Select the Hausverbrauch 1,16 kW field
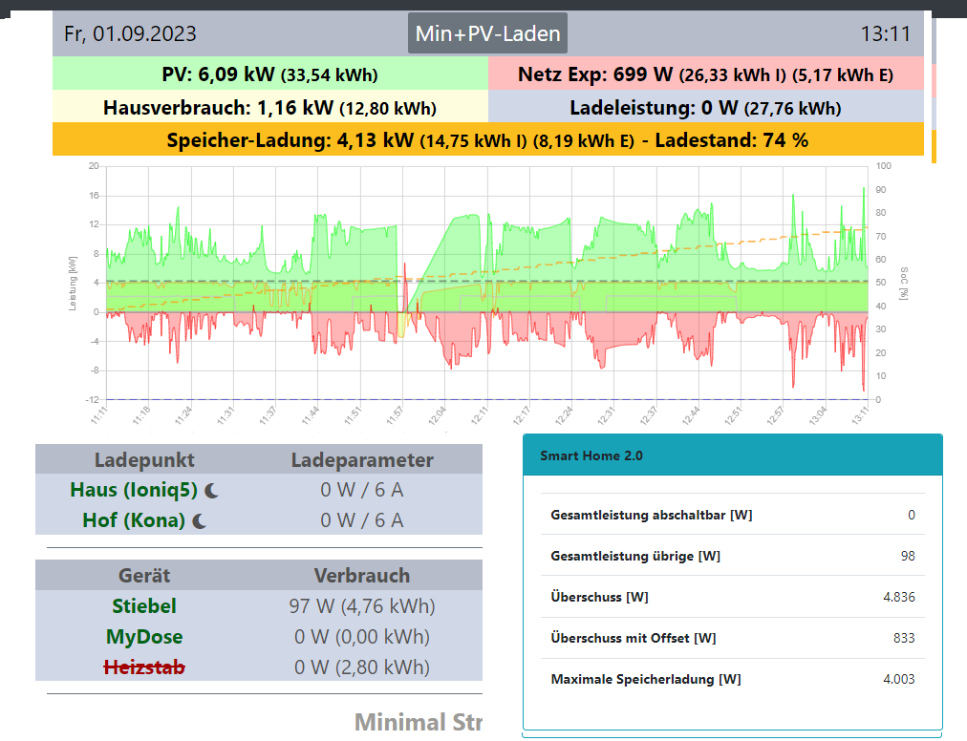This screenshot has width=967, height=741. (269, 107)
